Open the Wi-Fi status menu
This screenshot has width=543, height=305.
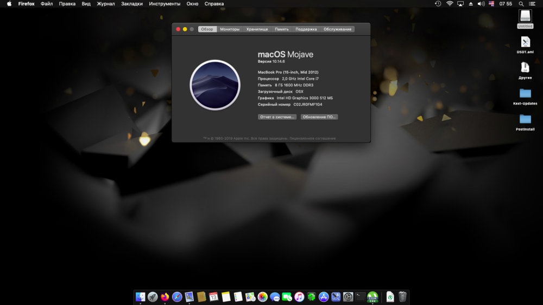click(450, 4)
